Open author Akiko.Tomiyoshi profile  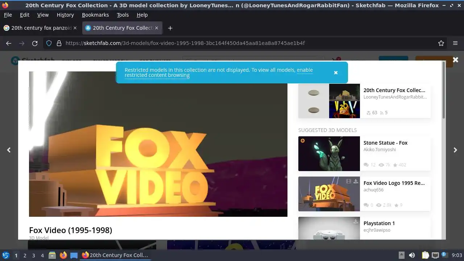click(380, 150)
